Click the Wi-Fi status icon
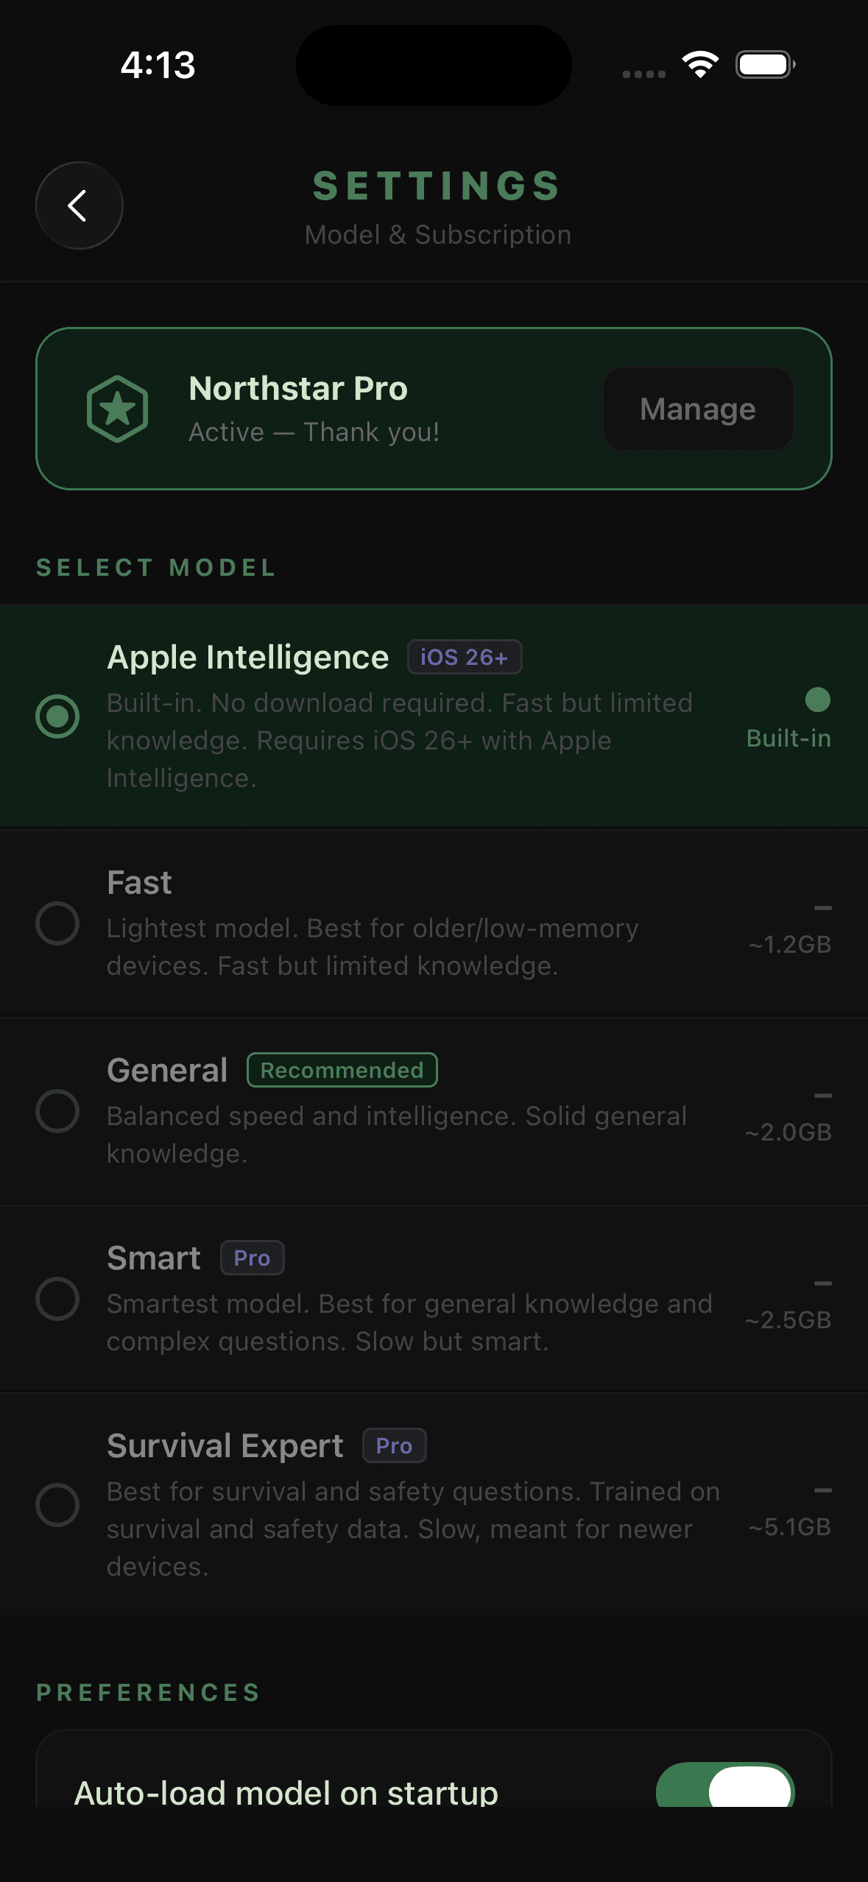The image size is (868, 1882). pyautogui.click(x=700, y=65)
